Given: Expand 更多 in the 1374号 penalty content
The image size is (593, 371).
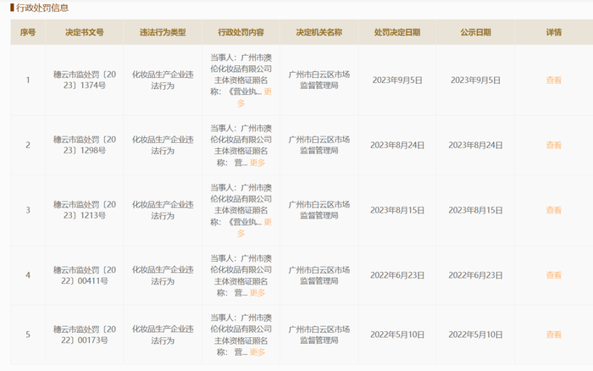Looking at the screenshot, I should tap(268, 91).
